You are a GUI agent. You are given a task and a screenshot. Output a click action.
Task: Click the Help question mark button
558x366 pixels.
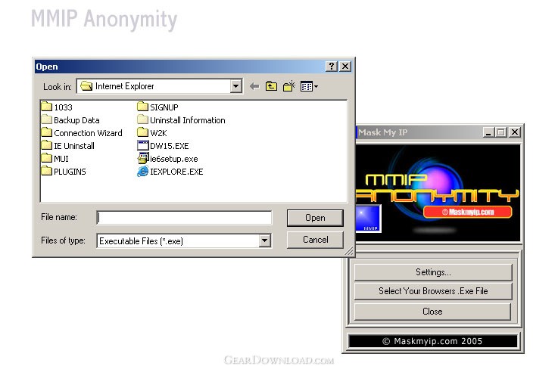click(x=332, y=66)
